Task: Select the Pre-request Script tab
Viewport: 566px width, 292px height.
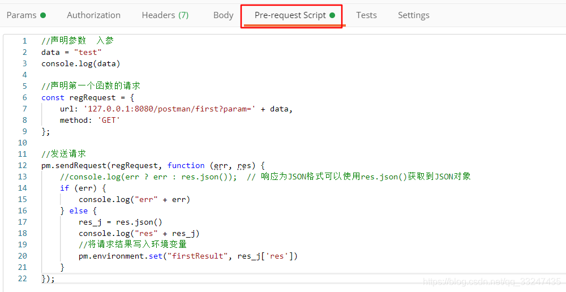Action: tap(294, 15)
